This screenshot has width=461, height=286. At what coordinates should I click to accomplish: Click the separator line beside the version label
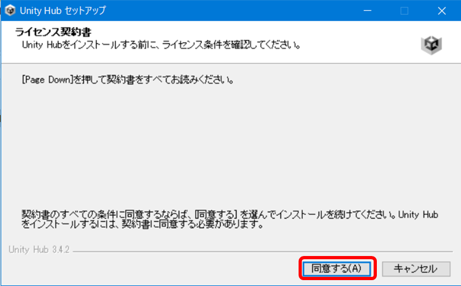pos(268,251)
